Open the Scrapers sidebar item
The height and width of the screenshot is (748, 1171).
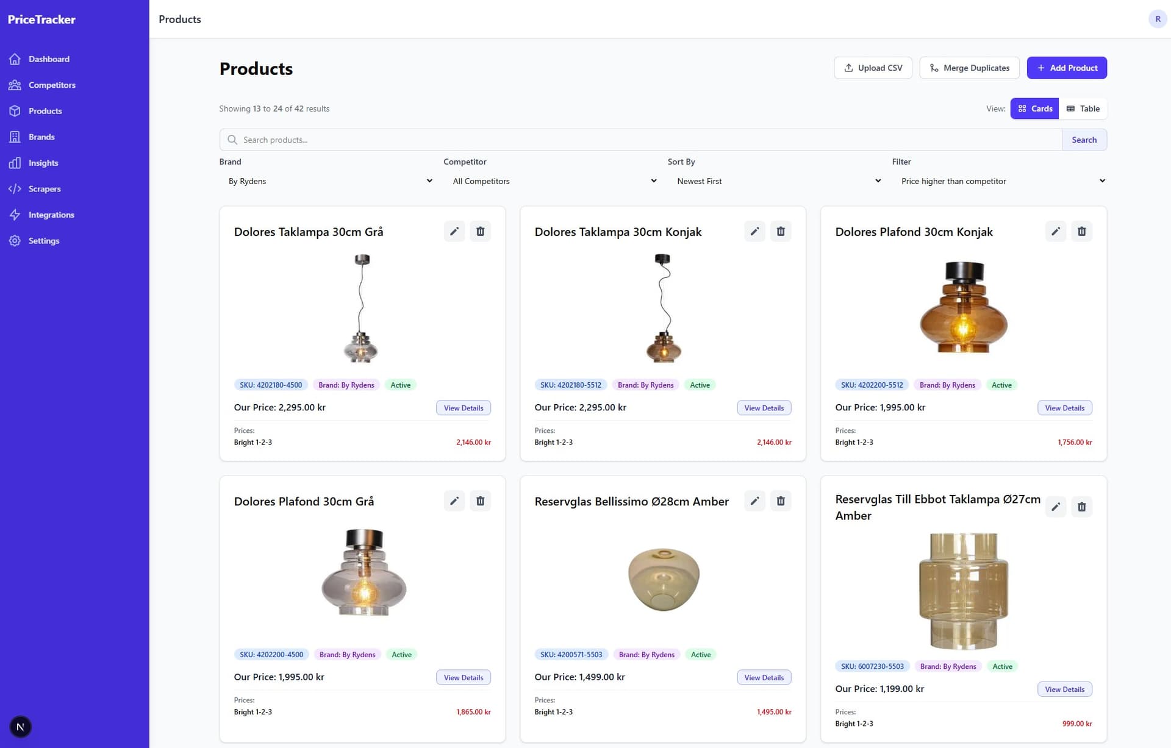[45, 189]
